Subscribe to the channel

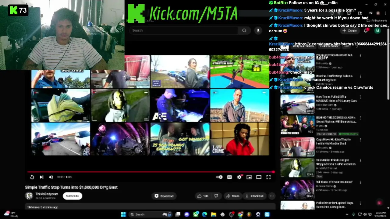[x=73, y=196]
